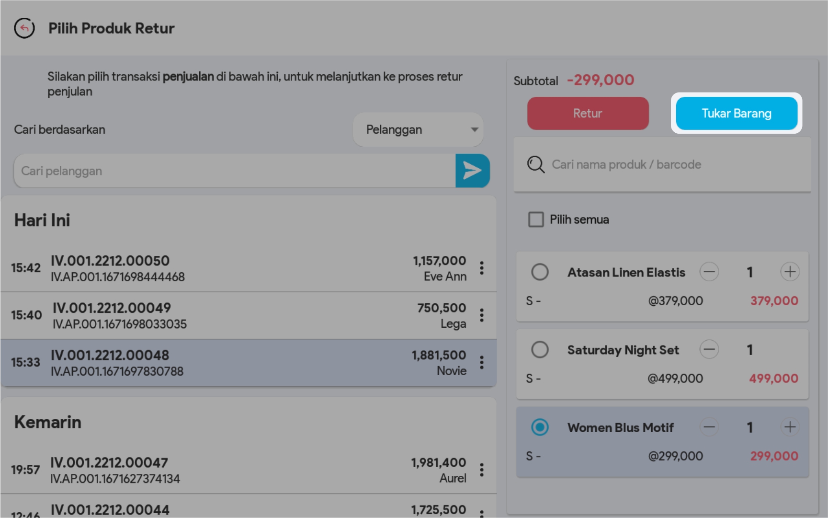Decrease quantity of Atasan Linen Elastis
The width and height of the screenshot is (828, 518).
pyautogui.click(x=709, y=272)
